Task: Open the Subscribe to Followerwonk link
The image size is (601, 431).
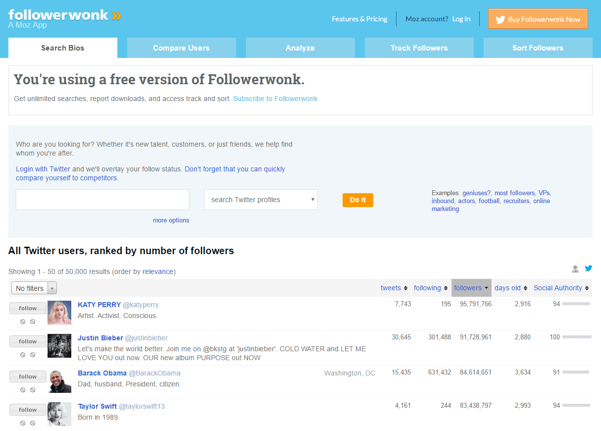Action: coord(275,99)
